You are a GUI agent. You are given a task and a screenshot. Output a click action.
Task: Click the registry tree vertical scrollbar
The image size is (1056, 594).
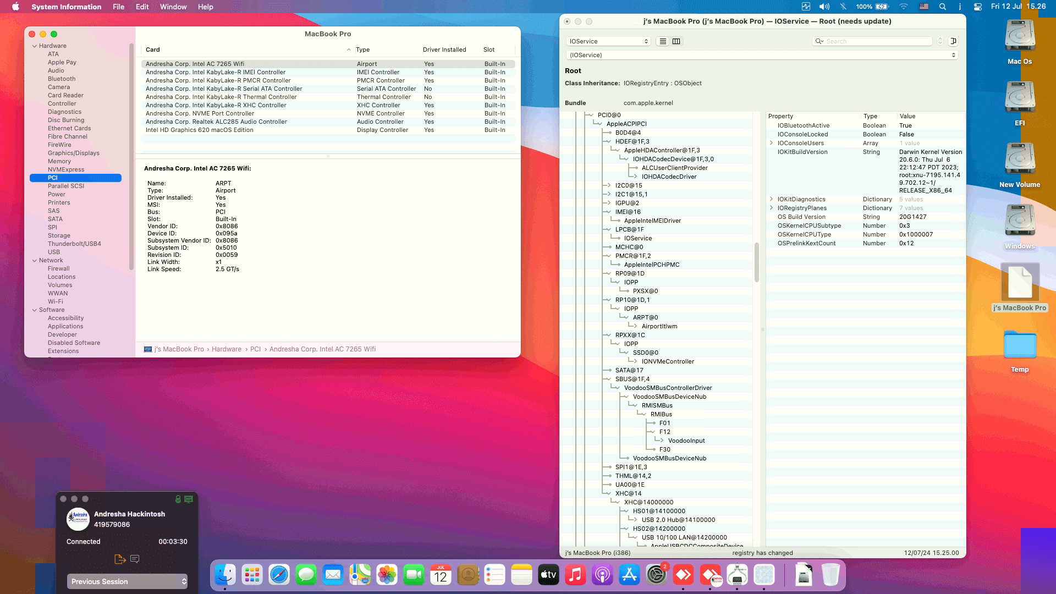tap(756, 262)
